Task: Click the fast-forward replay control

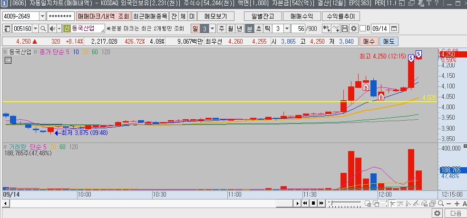Action: (x=321, y=203)
